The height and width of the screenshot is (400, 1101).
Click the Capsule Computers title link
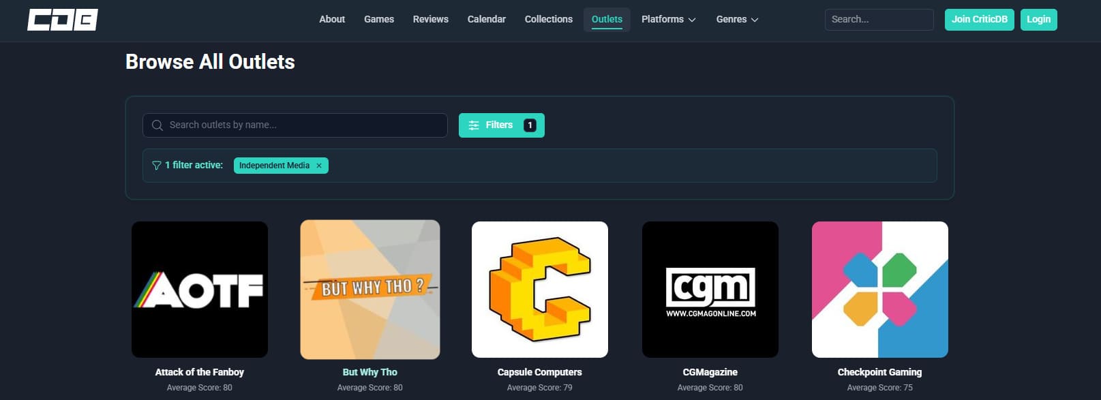point(540,372)
